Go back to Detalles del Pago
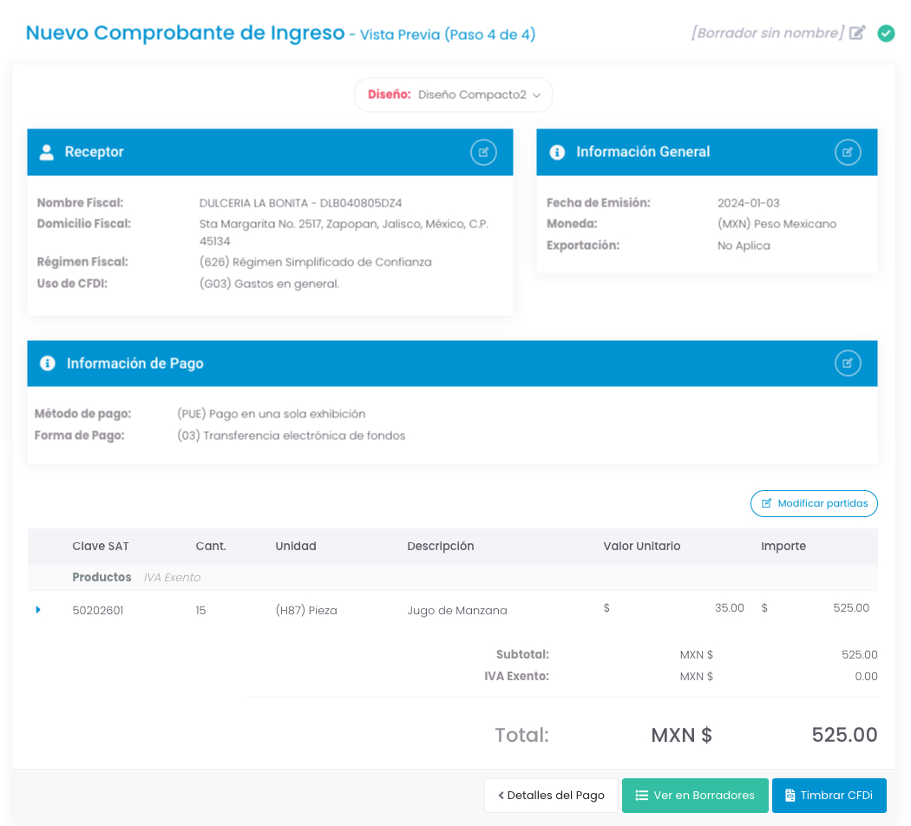 click(551, 796)
